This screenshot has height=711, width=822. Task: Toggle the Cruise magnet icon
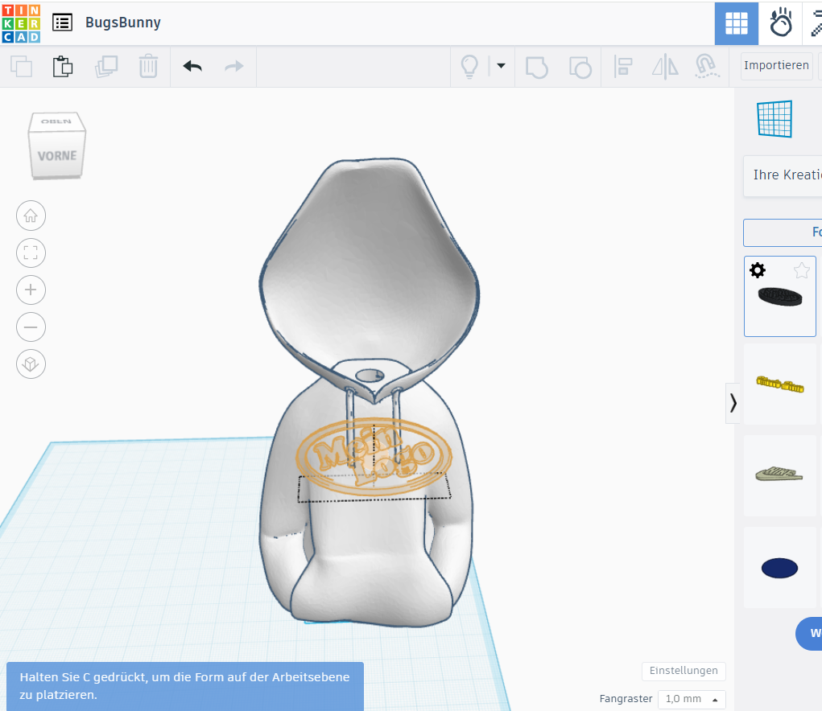(707, 67)
